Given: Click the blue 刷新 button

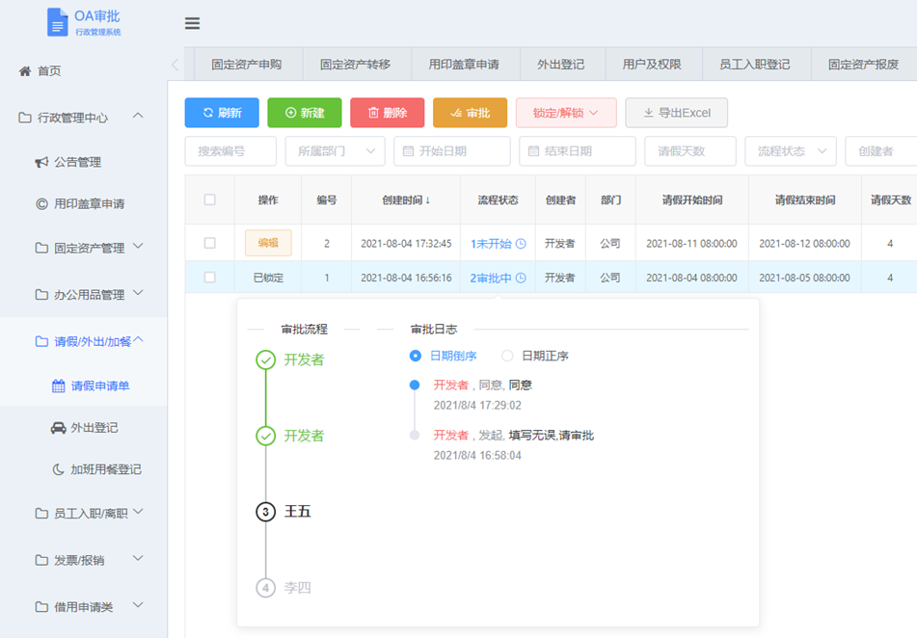Looking at the screenshot, I should click(222, 113).
